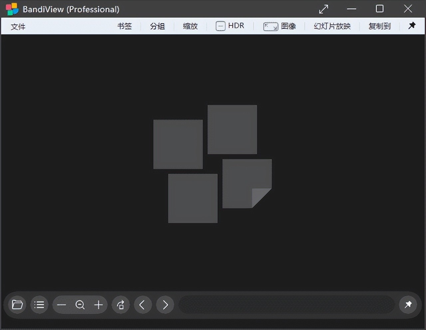The image size is (426, 330).
Task: Click the bottom thumbnail strip area
Action: [x=286, y=304]
